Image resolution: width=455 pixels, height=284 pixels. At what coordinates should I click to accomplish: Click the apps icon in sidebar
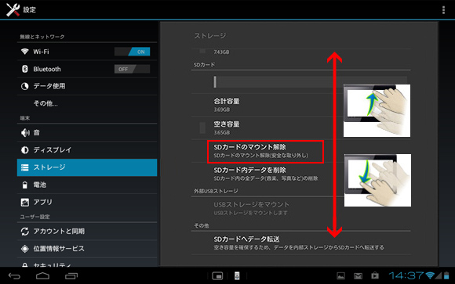click(25, 202)
